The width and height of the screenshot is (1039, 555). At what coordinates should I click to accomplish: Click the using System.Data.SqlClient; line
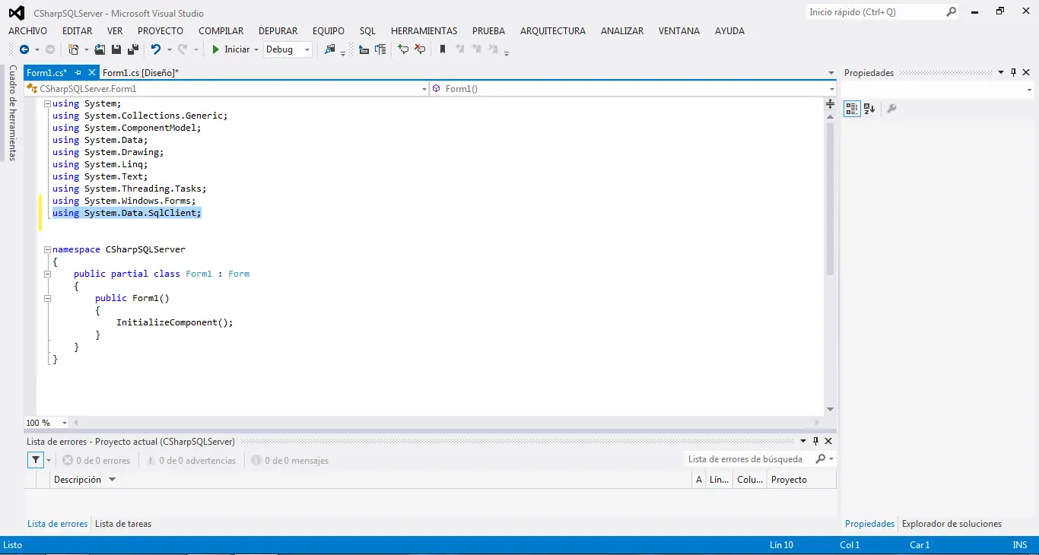click(x=127, y=213)
